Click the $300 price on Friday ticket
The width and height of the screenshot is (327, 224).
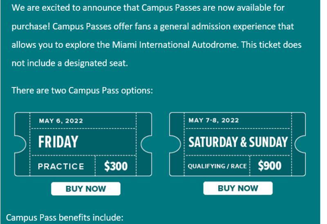click(116, 166)
